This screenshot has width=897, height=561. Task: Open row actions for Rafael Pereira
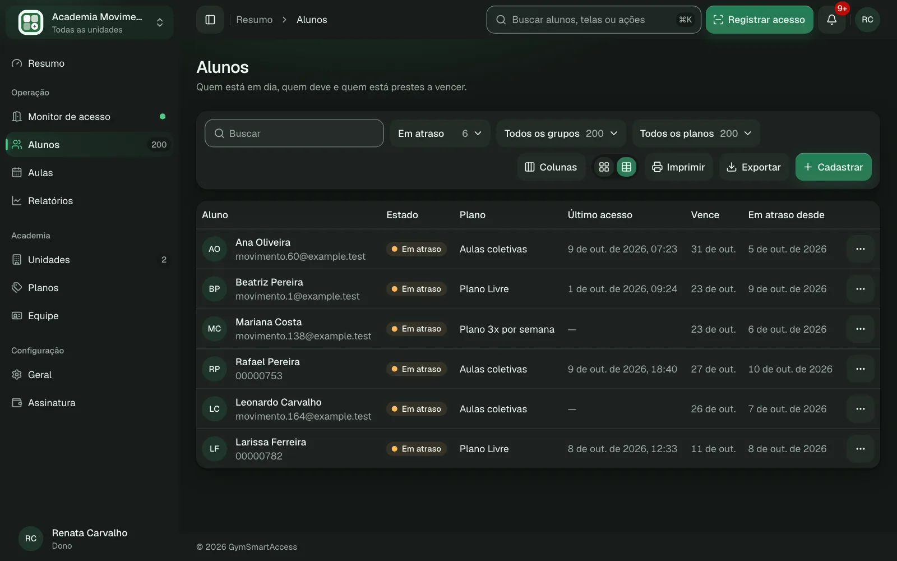coord(861,369)
